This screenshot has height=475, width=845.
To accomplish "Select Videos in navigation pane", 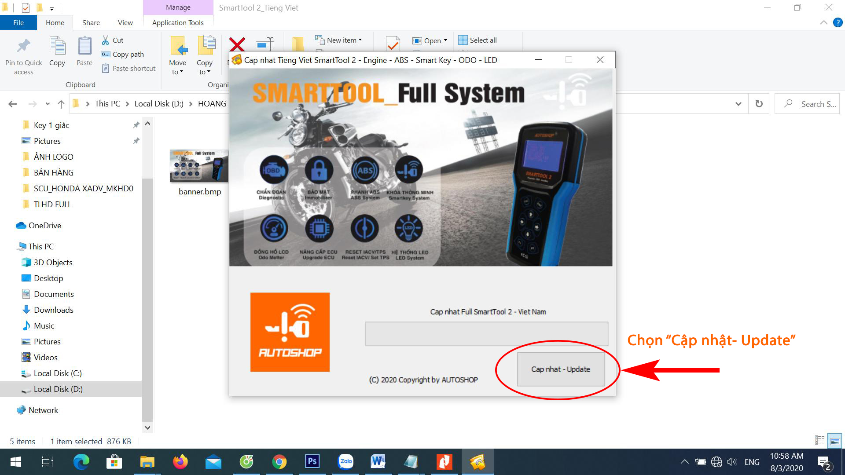I will [45, 358].
